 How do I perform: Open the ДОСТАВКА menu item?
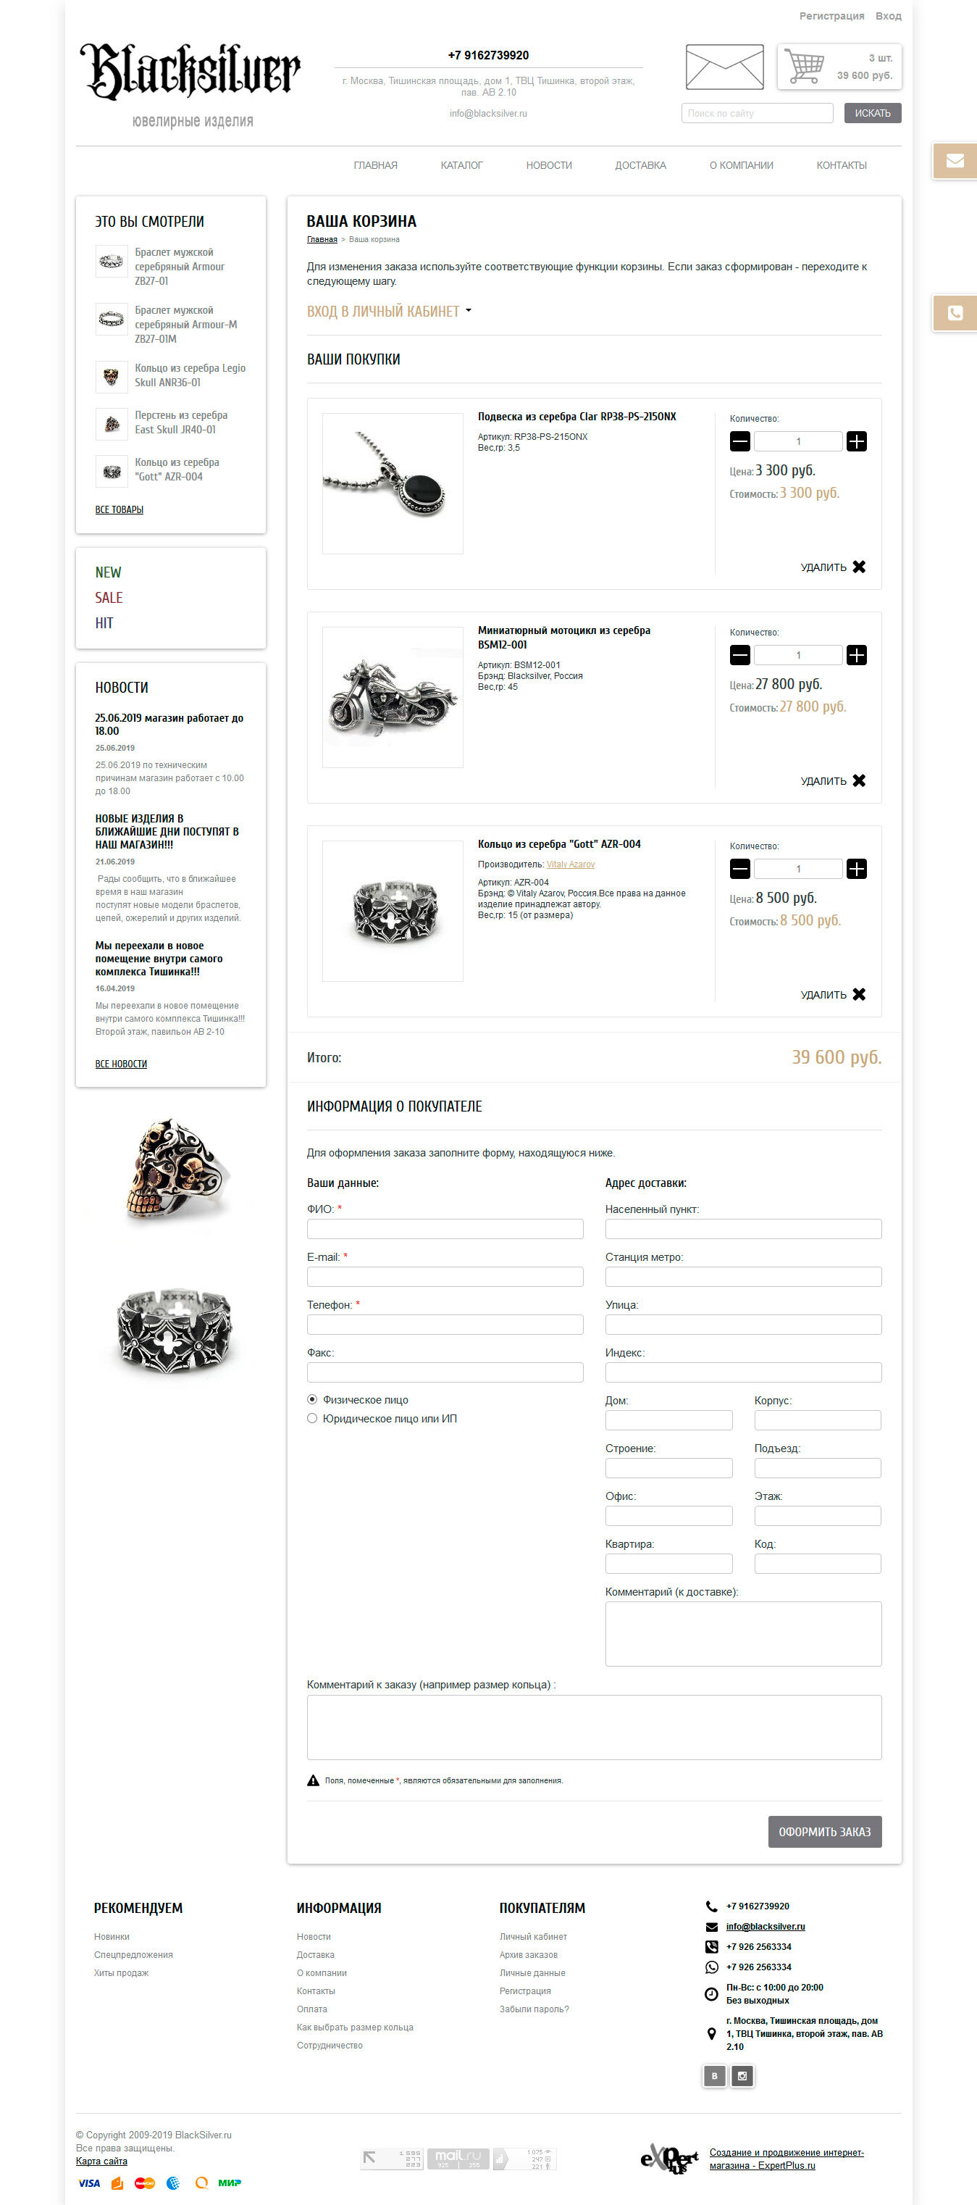click(x=641, y=165)
